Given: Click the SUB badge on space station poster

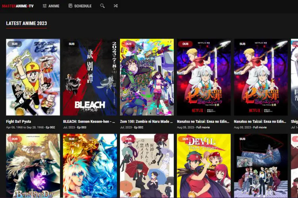Looking at the screenshot, I should pos(242,139).
